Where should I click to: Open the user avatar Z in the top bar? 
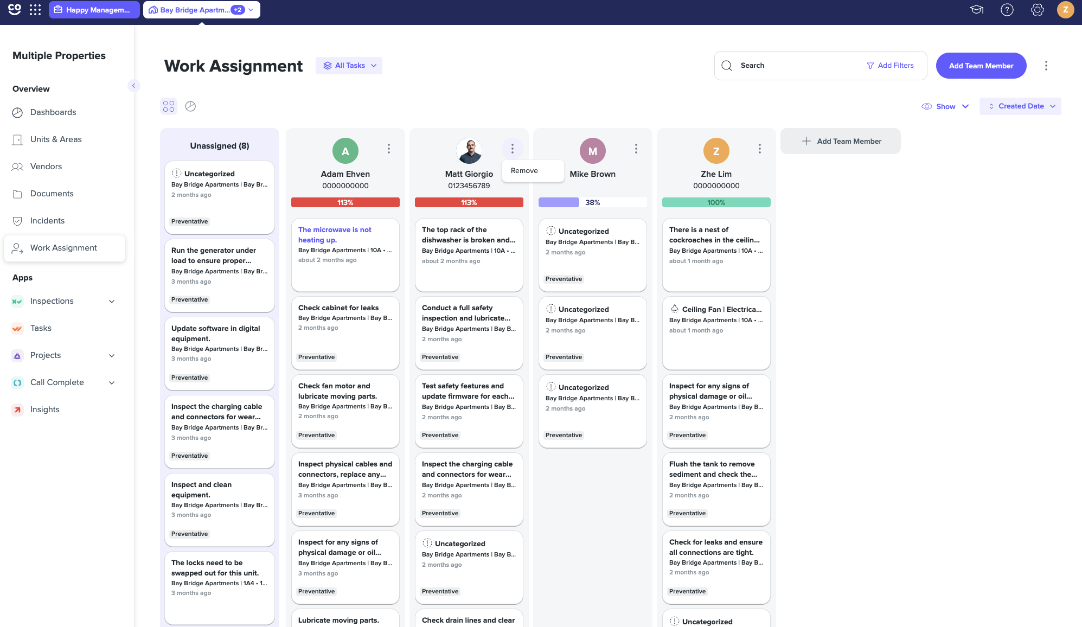1066,10
